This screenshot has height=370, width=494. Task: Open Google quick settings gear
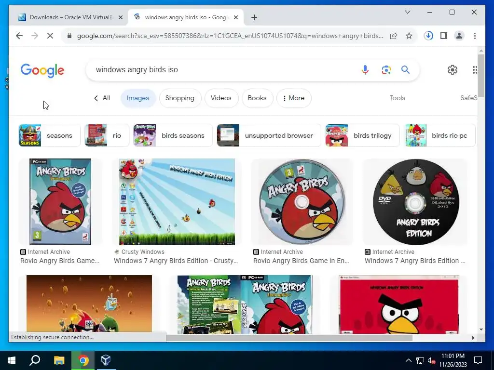pyautogui.click(x=453, y=70)
